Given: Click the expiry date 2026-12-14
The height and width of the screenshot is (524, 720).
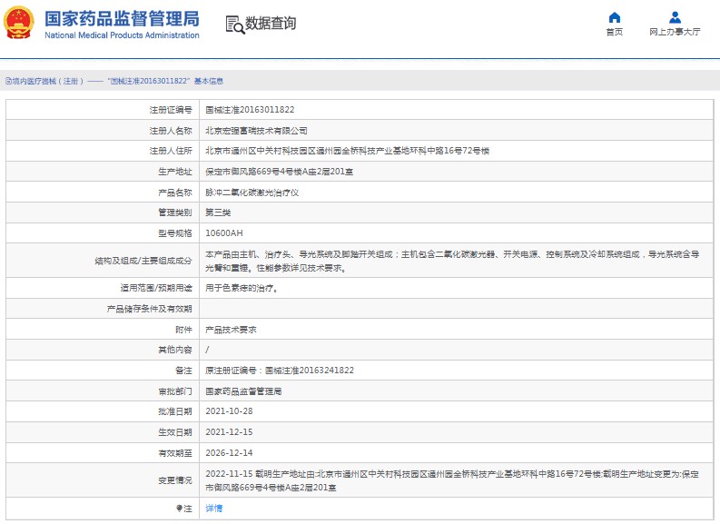Looking at the screenshot, I should [x=229, y=452].
